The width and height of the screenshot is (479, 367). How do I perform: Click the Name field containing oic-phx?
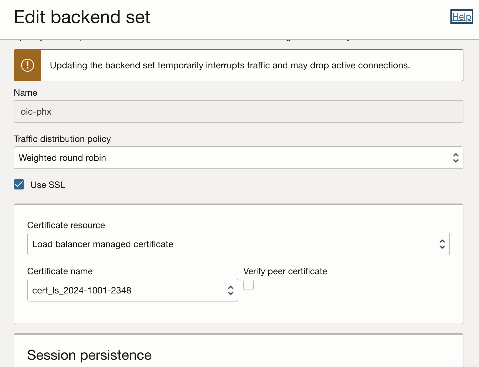pos(238,112)
